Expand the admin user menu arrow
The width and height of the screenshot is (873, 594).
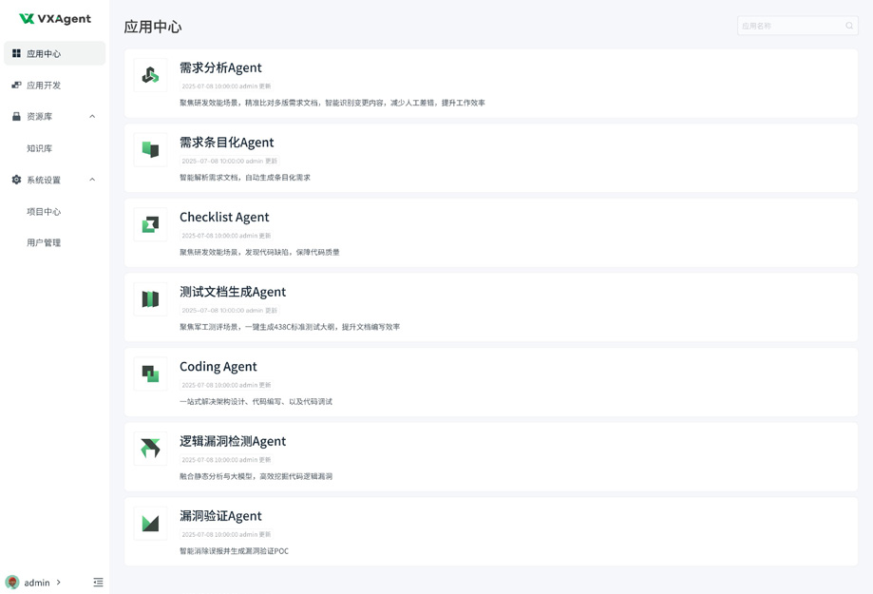coord(59,583)
